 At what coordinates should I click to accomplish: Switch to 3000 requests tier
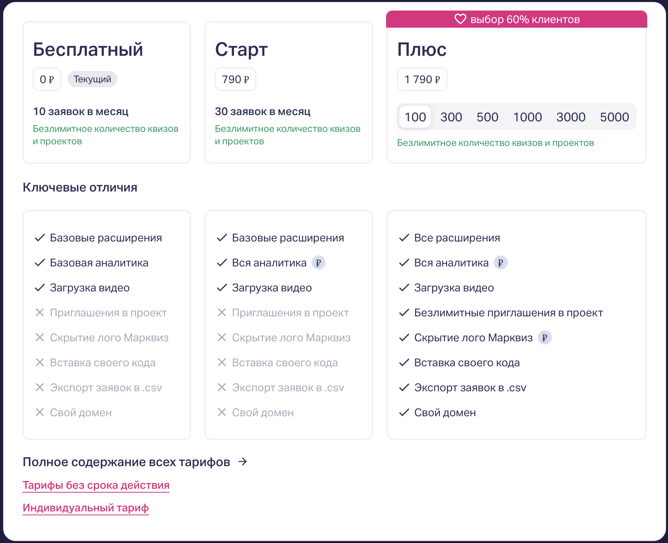pyautogui.click(x=571, y=117)
